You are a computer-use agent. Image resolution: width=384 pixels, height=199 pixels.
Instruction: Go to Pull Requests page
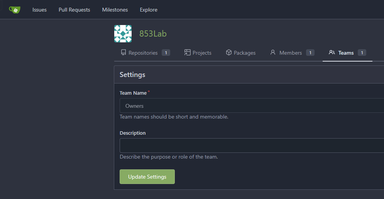click(x=74, y=10)
